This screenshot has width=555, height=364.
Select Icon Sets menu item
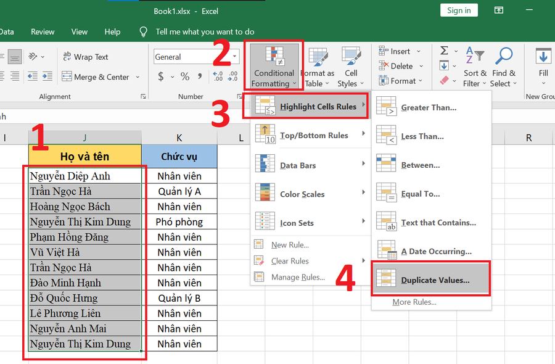pyautogui.click(x=309, y=223)
